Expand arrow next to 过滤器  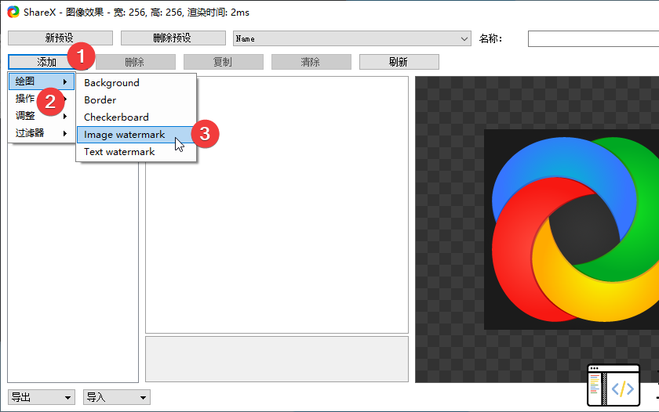pos(65,133)
